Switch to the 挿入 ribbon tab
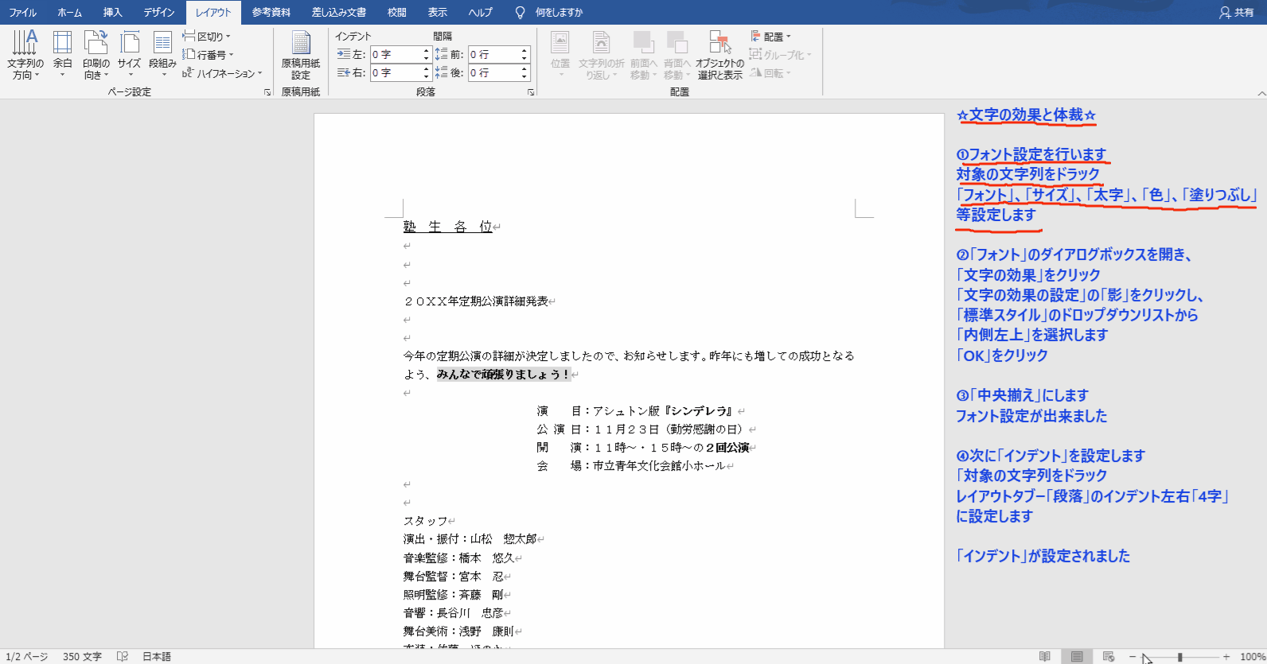 (113, 13)
